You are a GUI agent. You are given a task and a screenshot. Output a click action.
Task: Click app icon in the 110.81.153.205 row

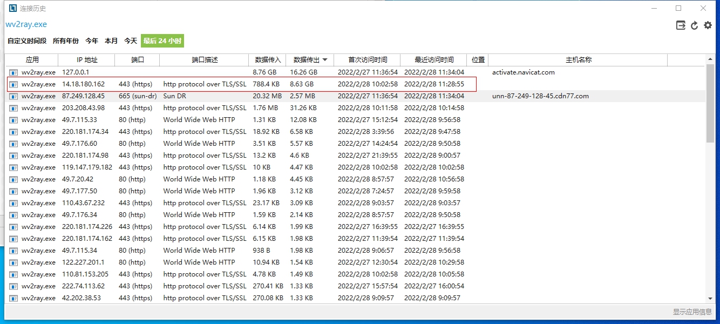(x=13, y=274)
